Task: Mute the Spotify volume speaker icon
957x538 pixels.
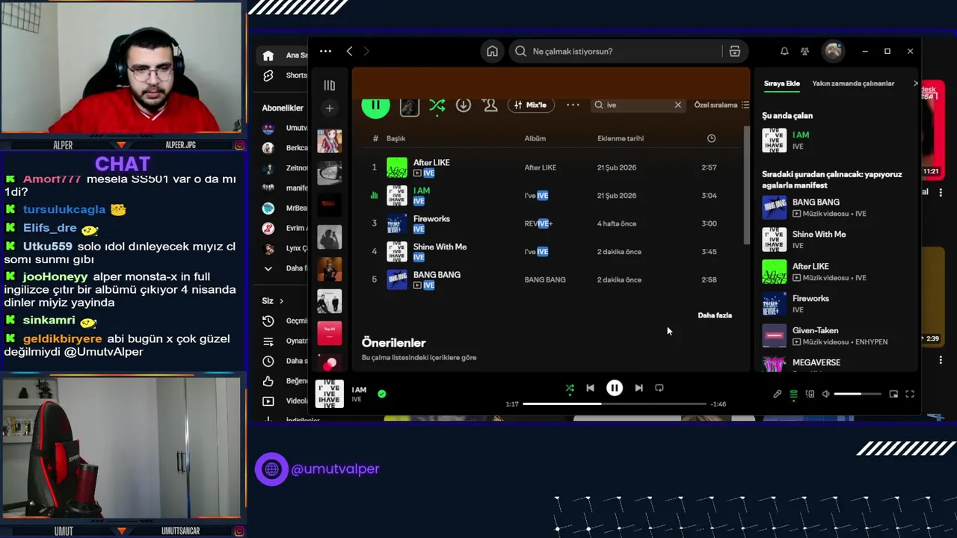Action: pos(825,394)
